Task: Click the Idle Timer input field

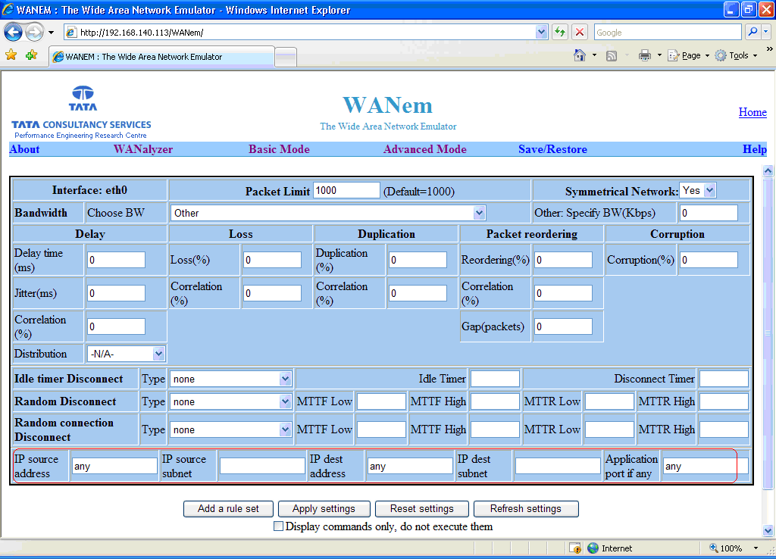Action: click(495, 379)
